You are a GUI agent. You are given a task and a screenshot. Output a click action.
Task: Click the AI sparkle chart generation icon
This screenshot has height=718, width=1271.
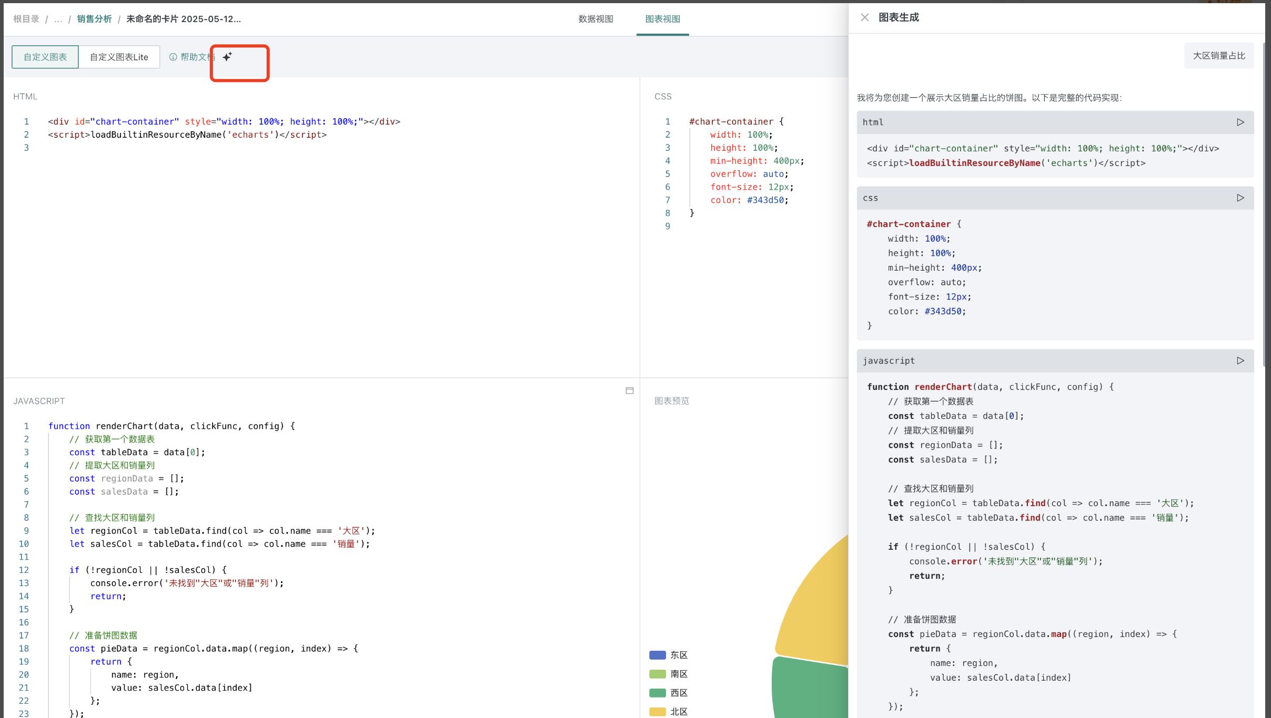(227, 57)
